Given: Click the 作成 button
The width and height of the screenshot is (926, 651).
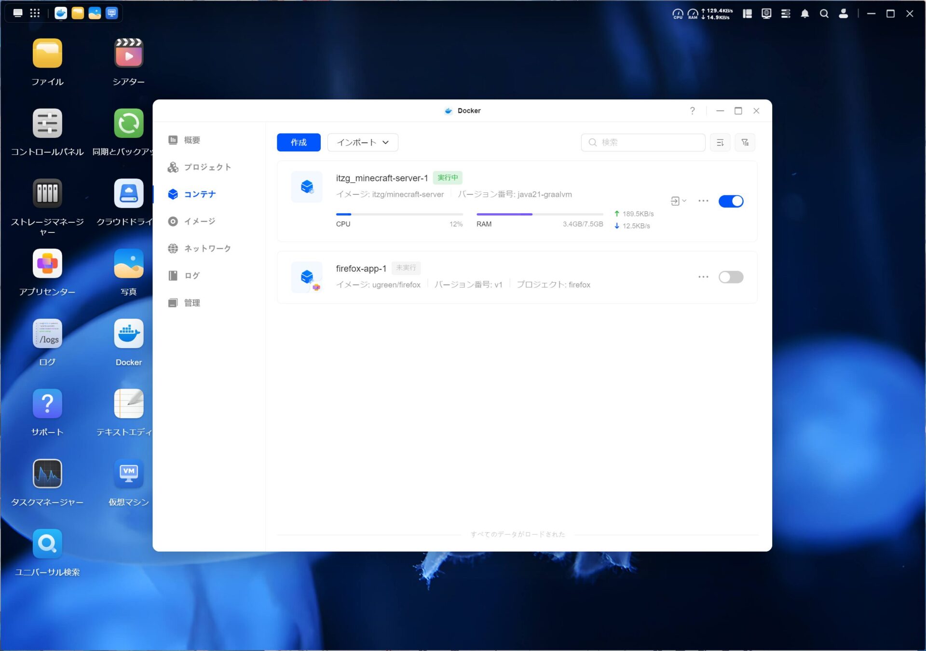Looking at the screenshot, I should pyautogui.click(x=299, y=143).
